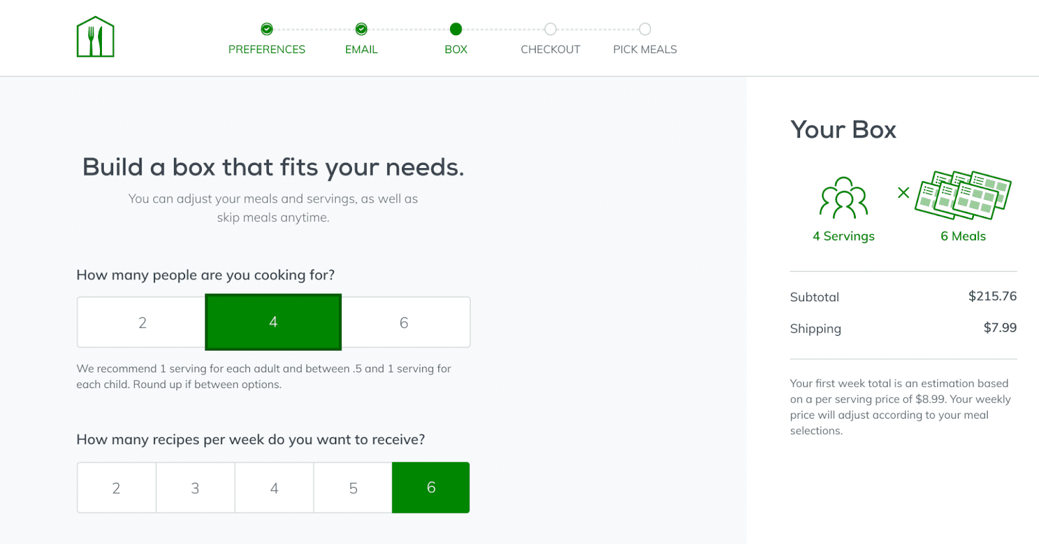Click the Pick Meals step empty circle
This screenshot has width=1039, height=544.
pyautogui.click(x=645, y=29)
